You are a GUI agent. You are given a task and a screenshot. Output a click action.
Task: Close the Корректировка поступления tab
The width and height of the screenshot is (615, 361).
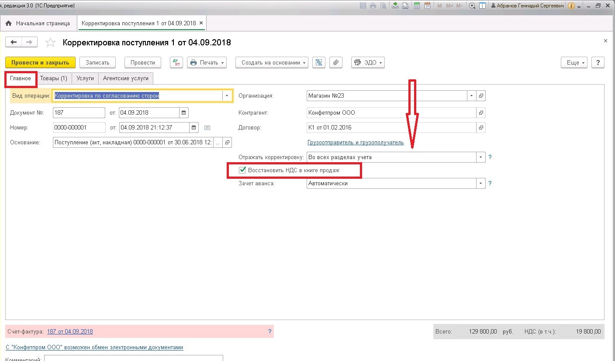click(x=201, y=23)
